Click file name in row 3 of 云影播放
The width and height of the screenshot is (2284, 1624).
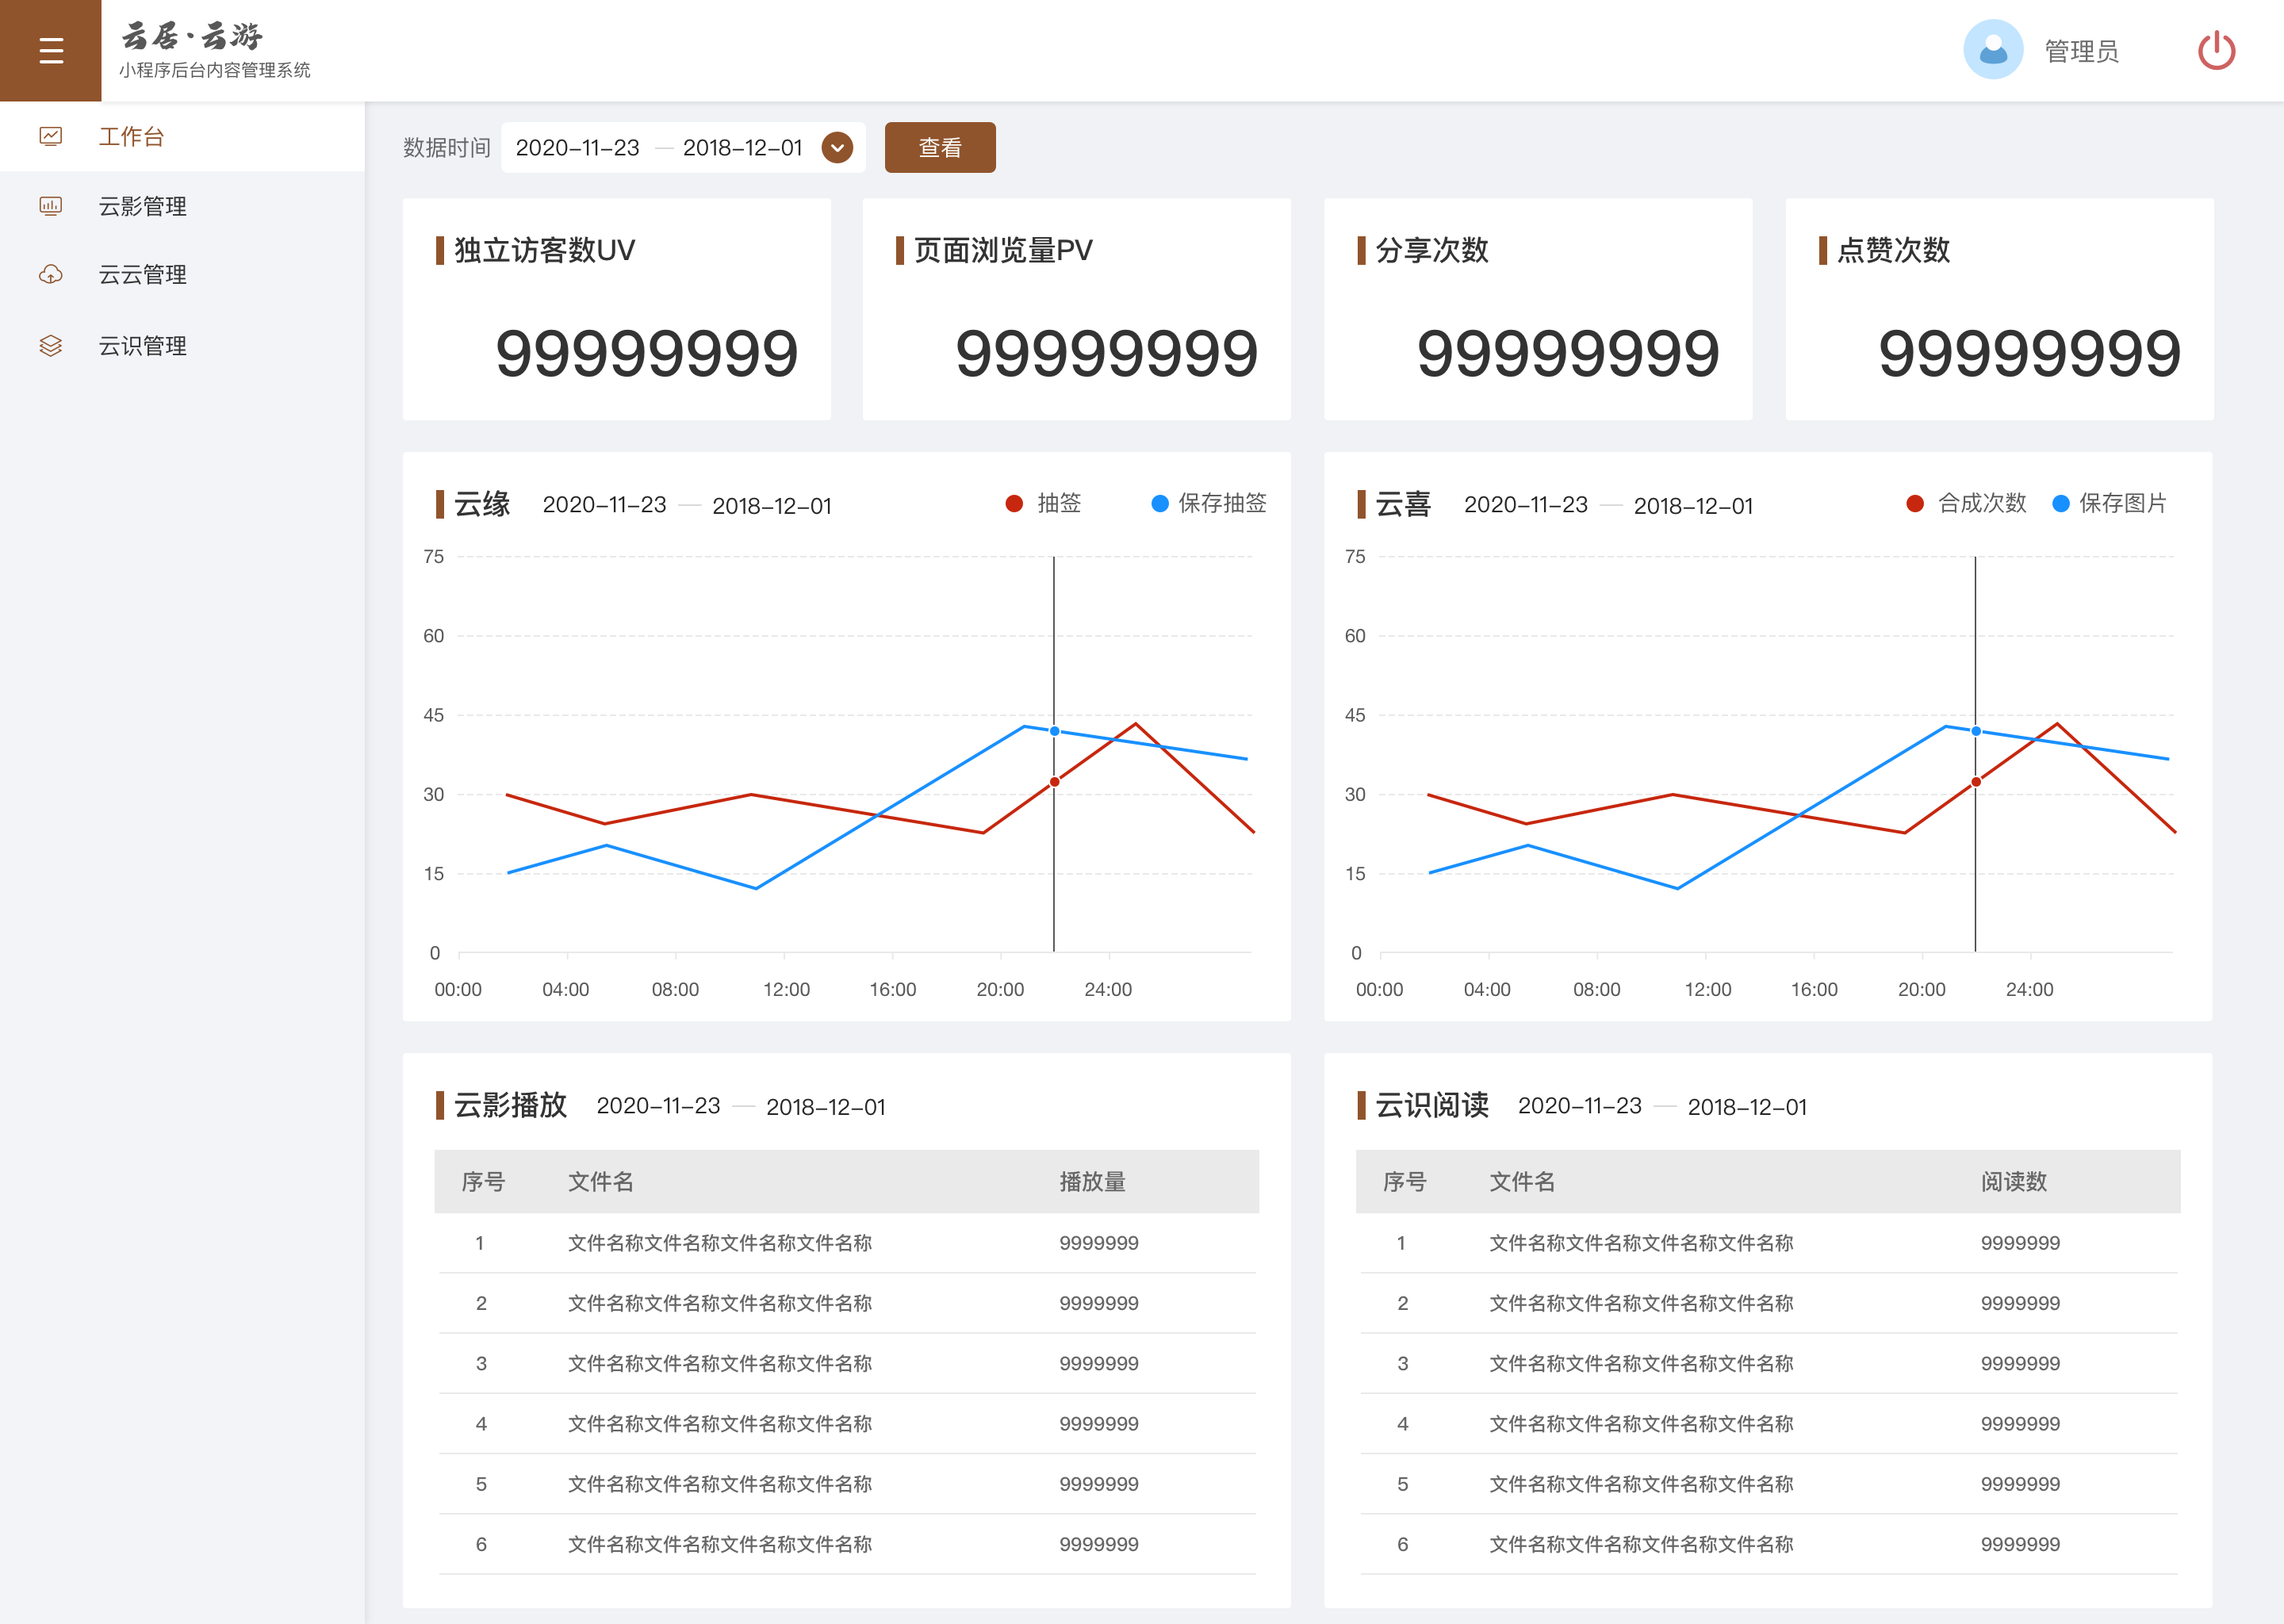click(719, 1363)
